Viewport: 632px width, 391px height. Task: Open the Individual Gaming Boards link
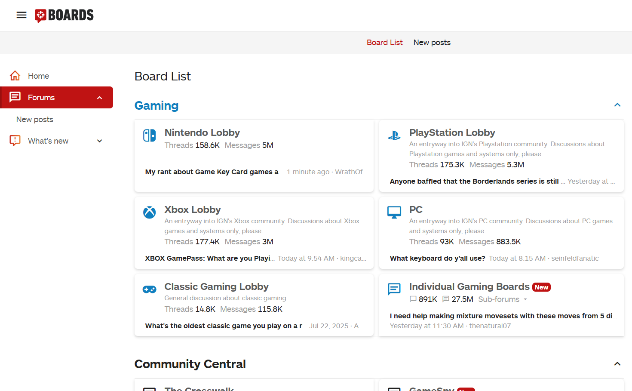(x=469, y=286)
